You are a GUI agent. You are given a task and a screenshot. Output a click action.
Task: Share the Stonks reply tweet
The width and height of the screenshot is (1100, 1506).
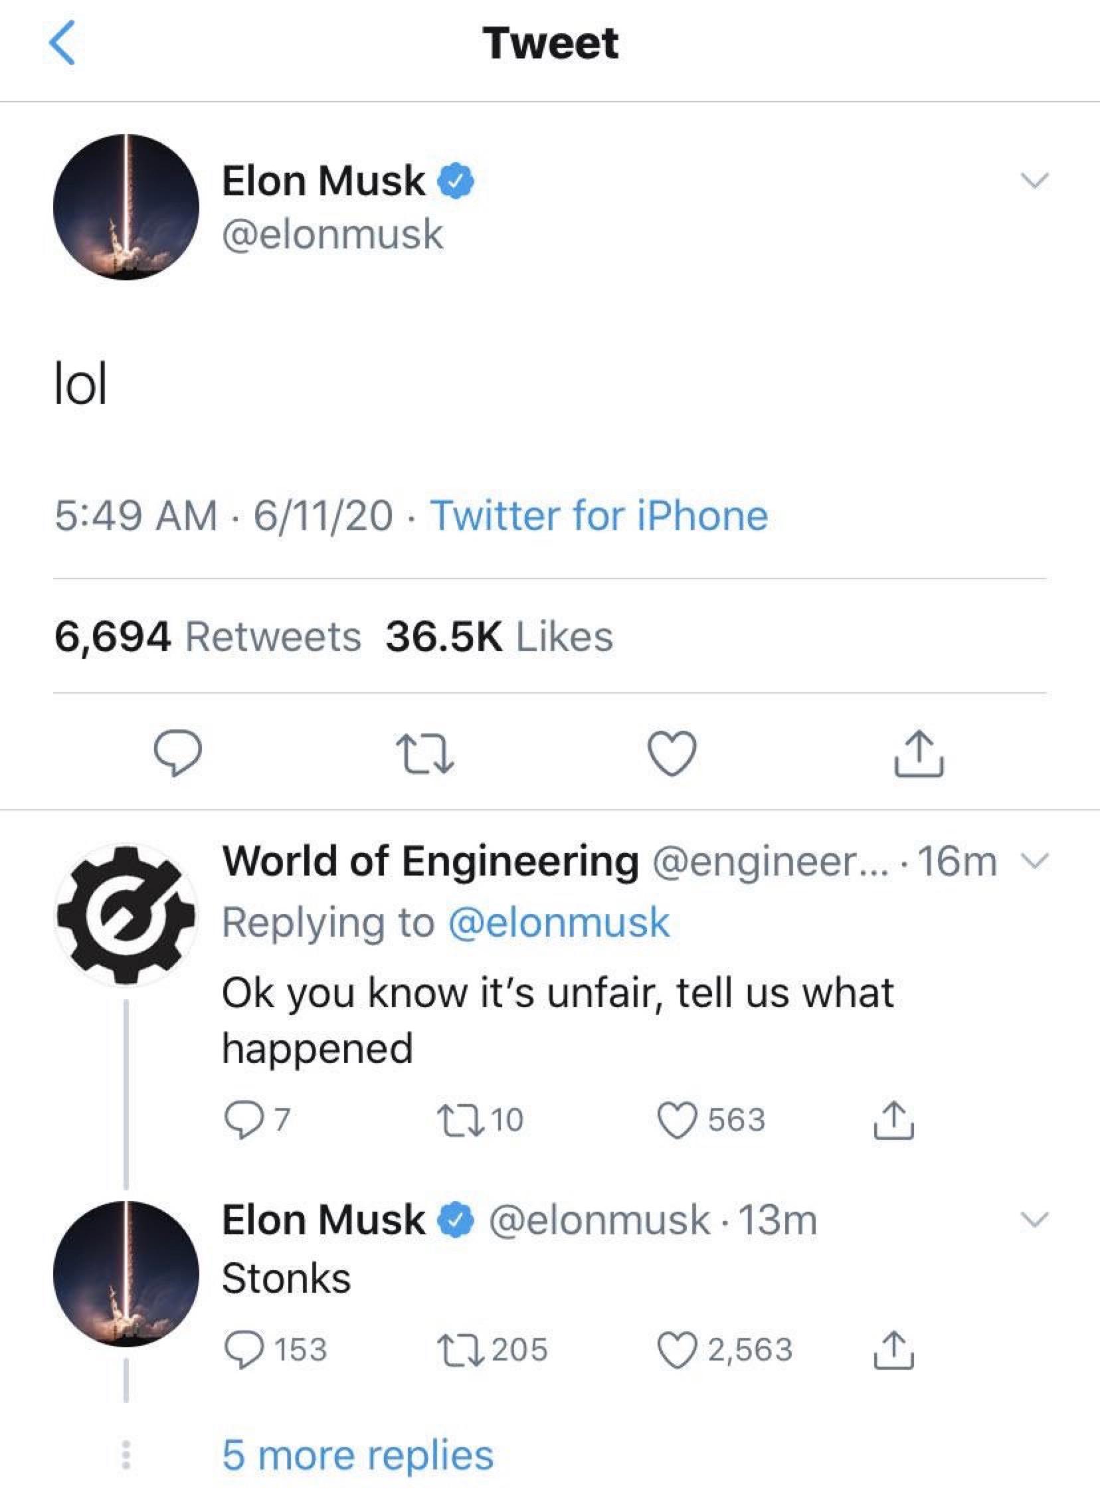[x=893, y=1349]
